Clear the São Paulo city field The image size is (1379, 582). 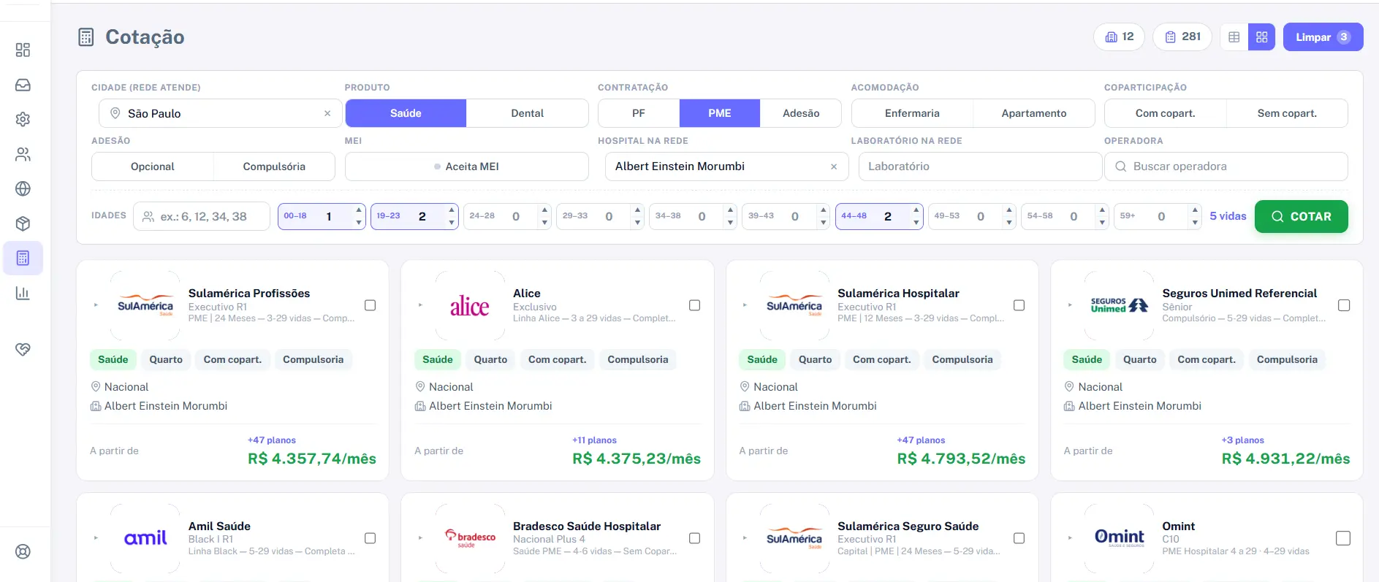coord(327,113)
